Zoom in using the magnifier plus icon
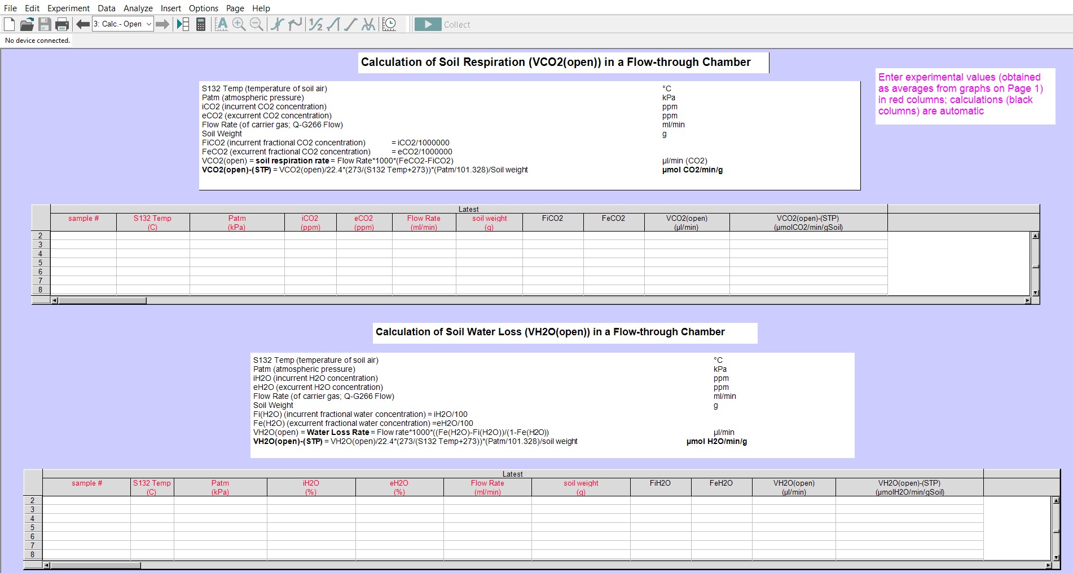The height and width of the screenshot is (573, 1073). 239,24
